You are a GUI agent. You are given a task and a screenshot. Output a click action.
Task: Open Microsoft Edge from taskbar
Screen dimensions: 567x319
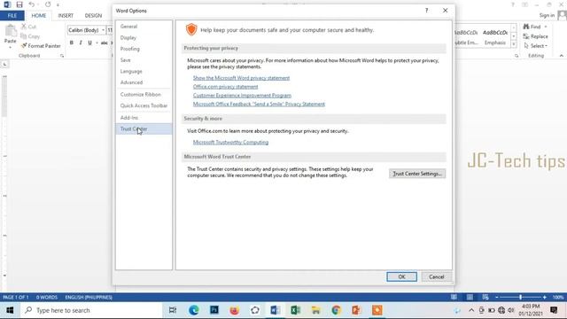click(x=193, y=310)
